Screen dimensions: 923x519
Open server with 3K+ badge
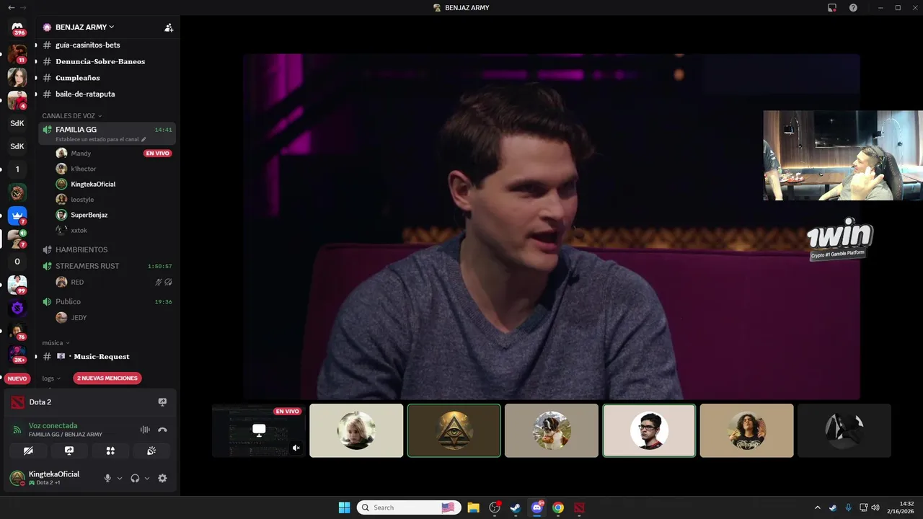pos(17,354)
